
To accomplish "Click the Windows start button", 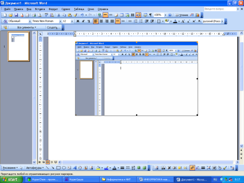I will (12, 179).
